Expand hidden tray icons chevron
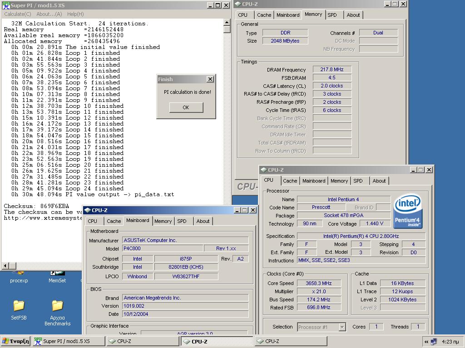465x348 pixels. pos(426,342)
